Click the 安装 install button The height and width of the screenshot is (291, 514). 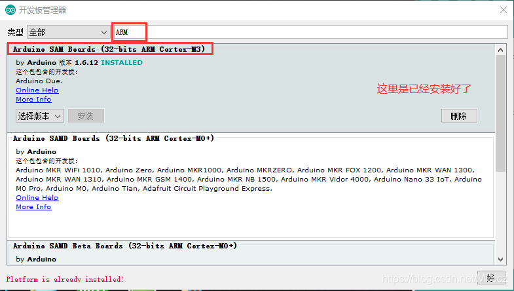[x=86, y=116]
